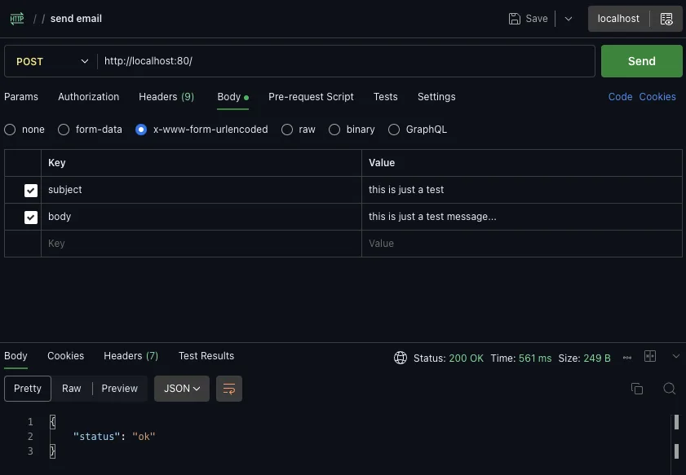The width and height of the screenshot is (686, 475).
Task: Open the environment quick look icon
Action: 666,19
